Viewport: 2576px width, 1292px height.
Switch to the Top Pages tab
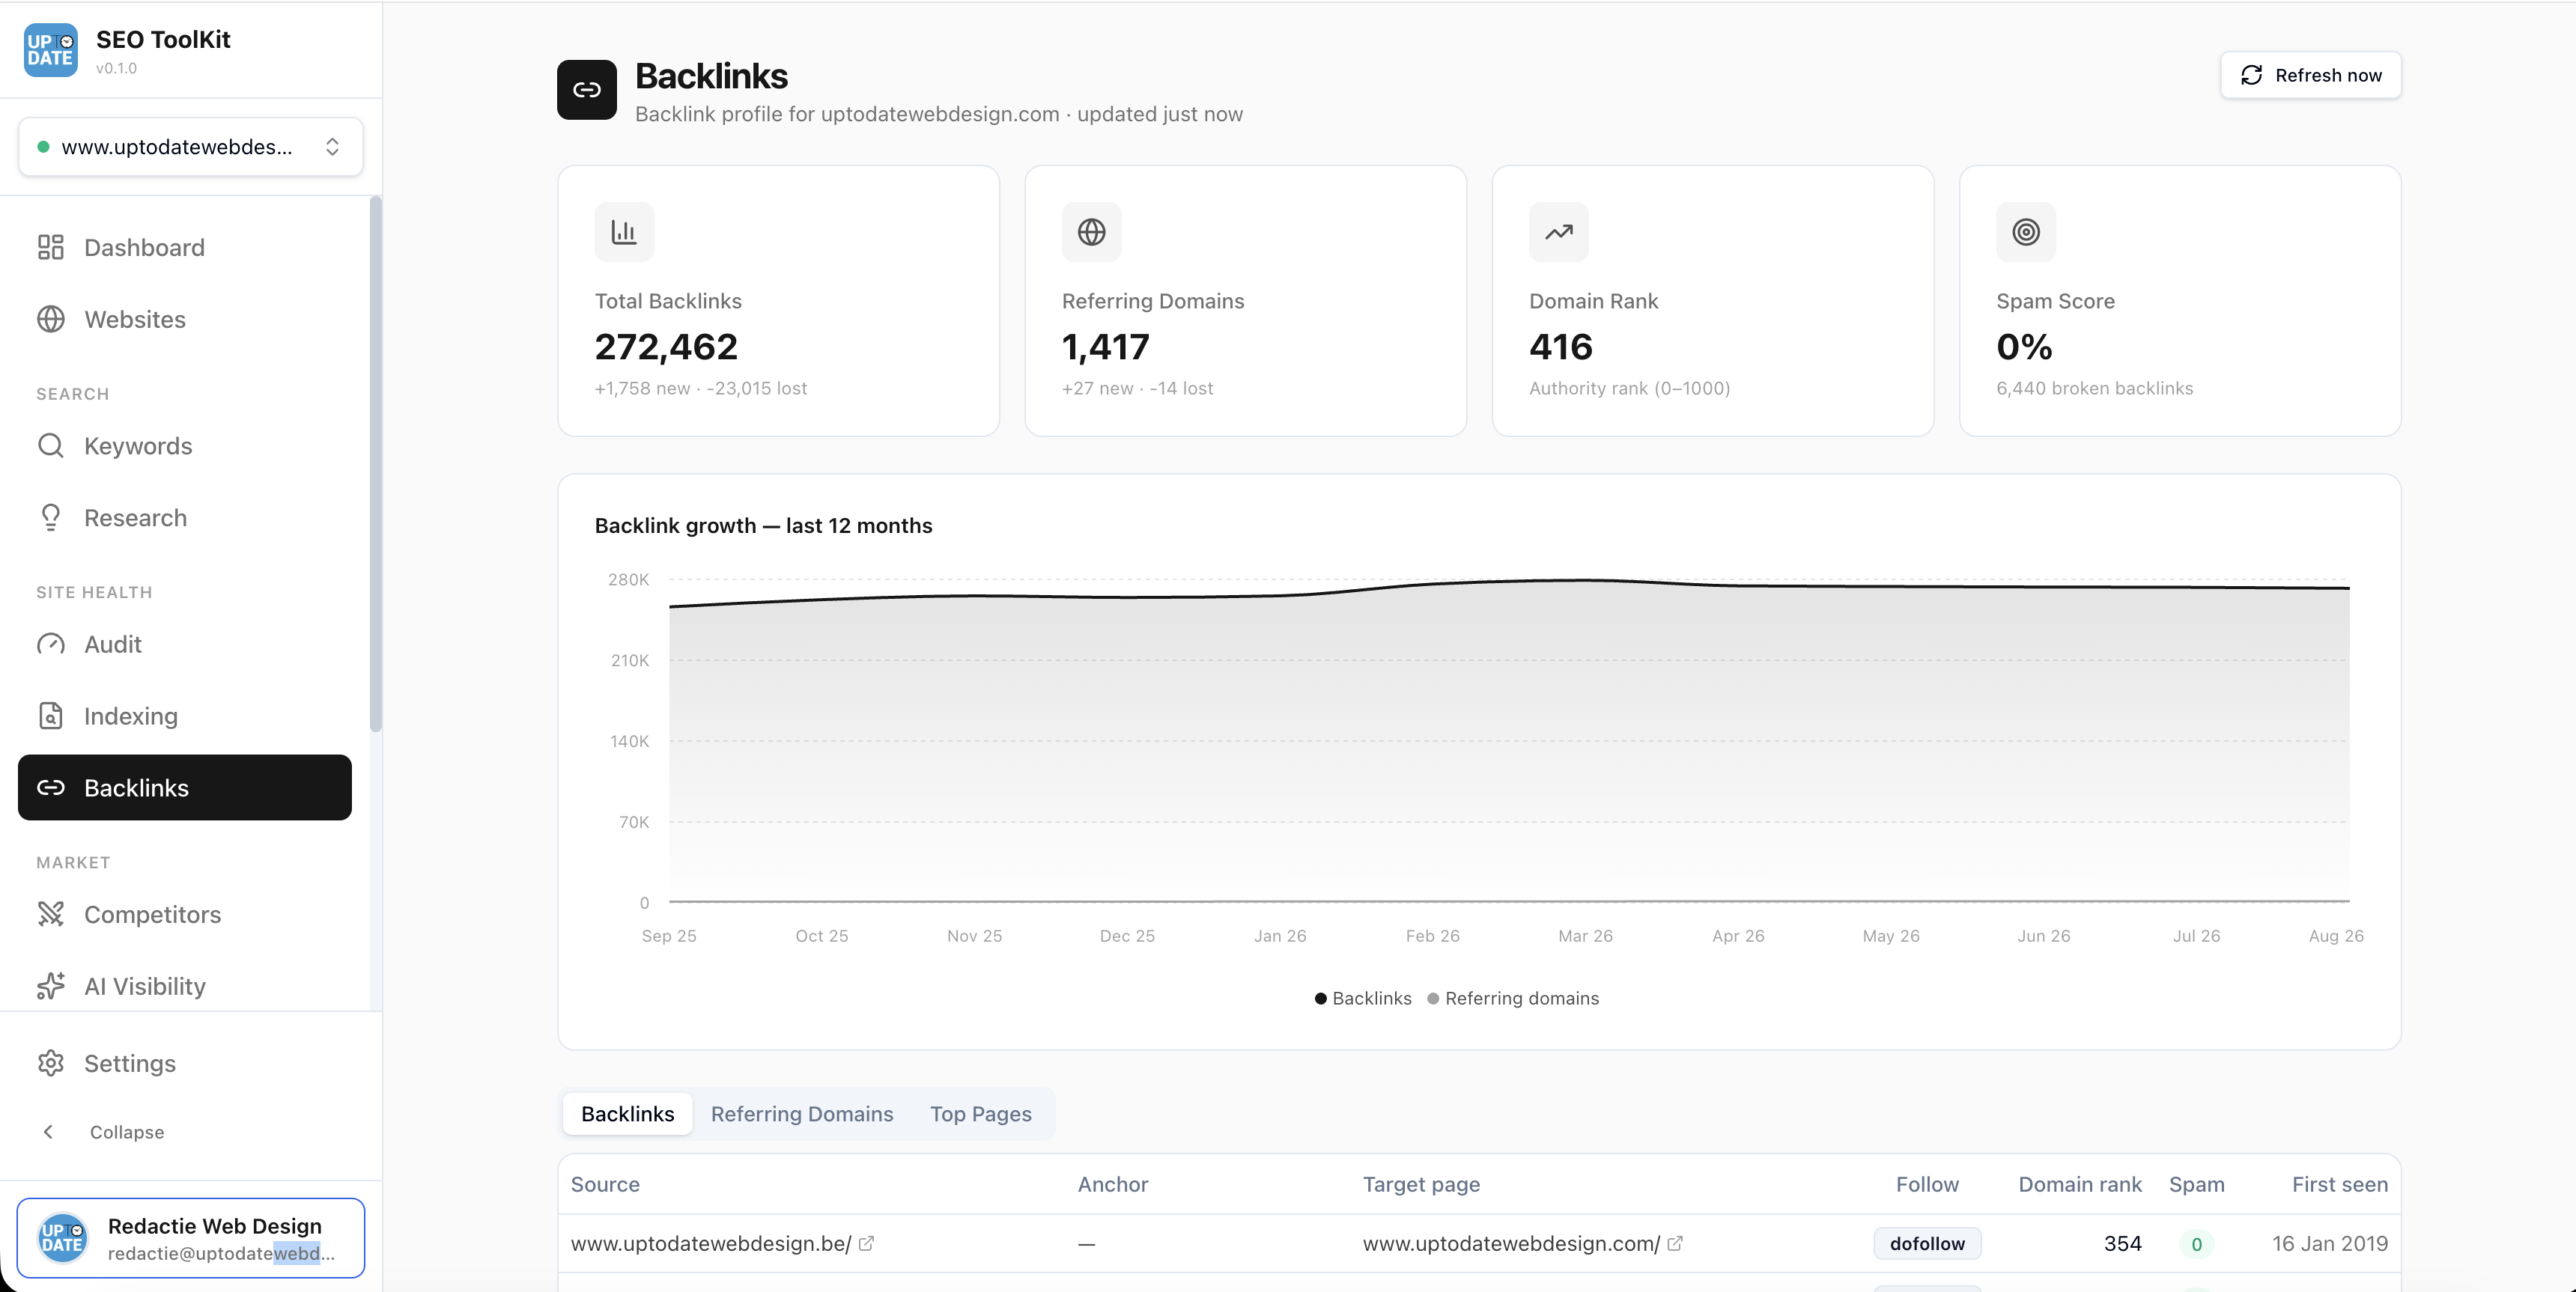click(981, 1114)
